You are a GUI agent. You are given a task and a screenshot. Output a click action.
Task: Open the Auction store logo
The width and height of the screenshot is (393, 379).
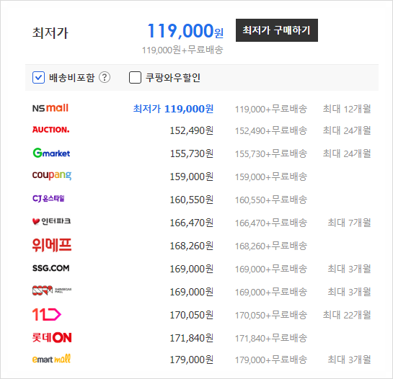coord(51,130)
